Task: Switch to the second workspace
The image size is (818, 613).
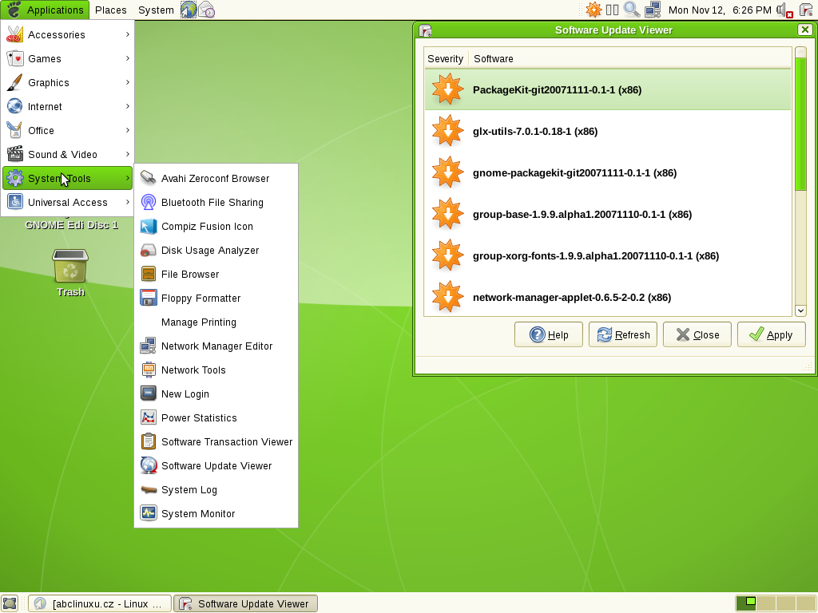Action: [x=765, y=603]
